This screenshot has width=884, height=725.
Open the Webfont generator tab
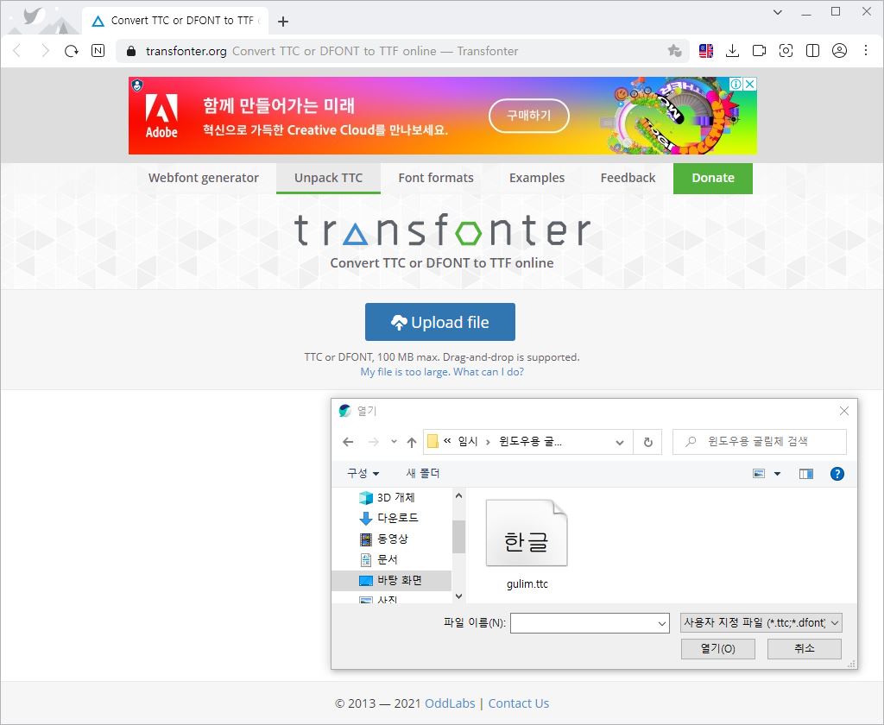click(x=204, y=178)
